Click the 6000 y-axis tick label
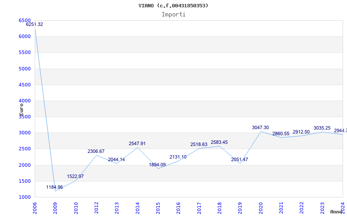 25,37
